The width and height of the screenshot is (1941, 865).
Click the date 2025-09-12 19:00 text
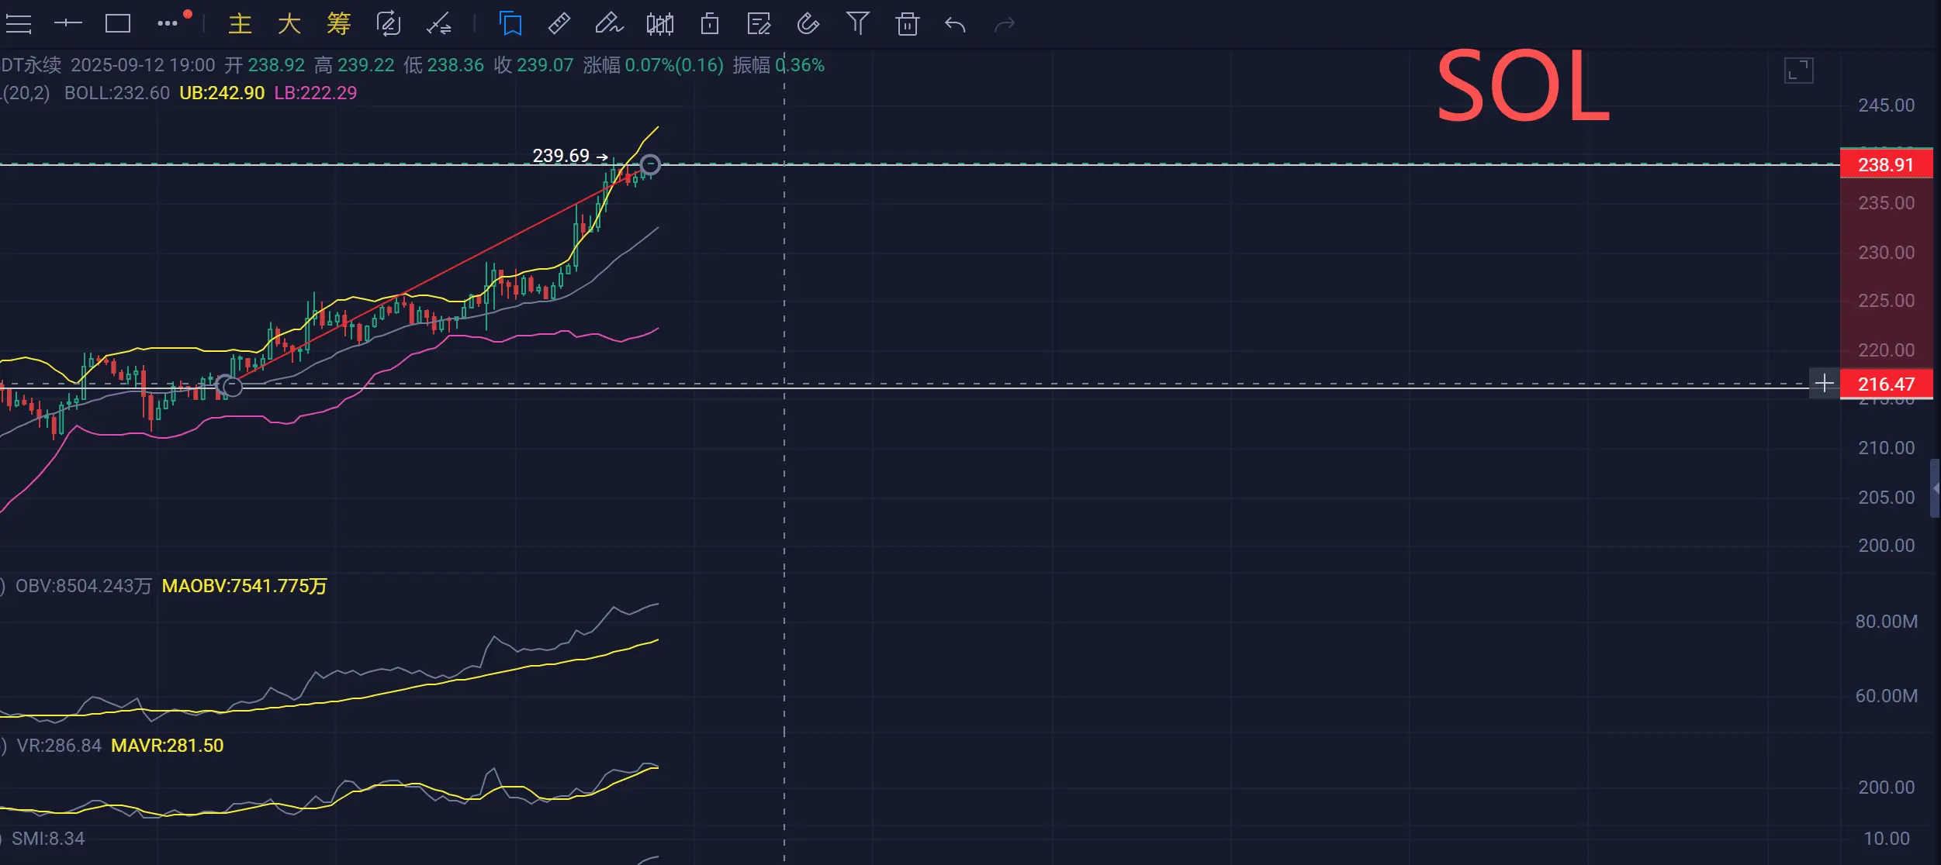pyautogui.click(x=143, y=65)
